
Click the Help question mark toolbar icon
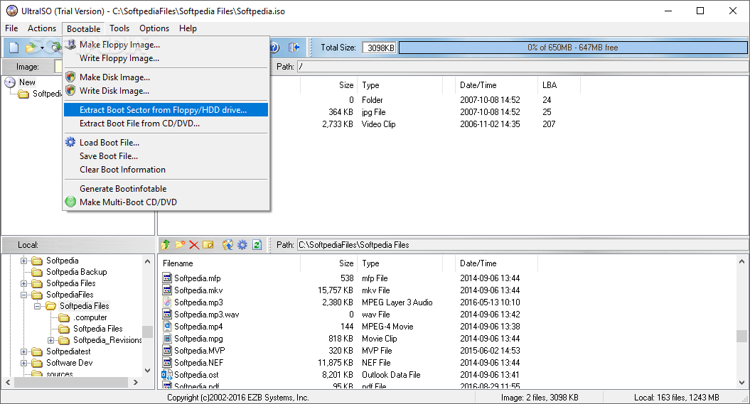pos(274,48)
